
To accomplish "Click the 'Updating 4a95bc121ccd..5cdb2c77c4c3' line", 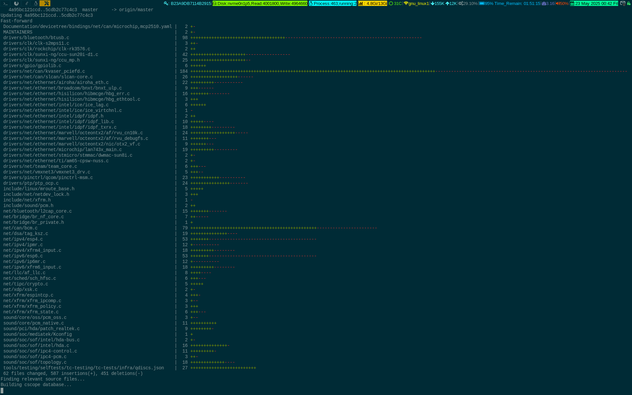I will [47, 15].
